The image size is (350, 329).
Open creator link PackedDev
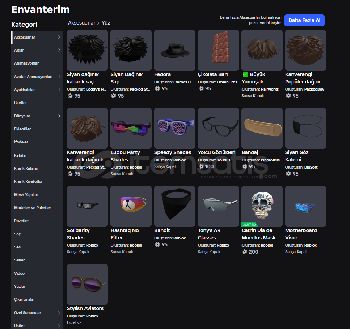[x=314, y=89]
